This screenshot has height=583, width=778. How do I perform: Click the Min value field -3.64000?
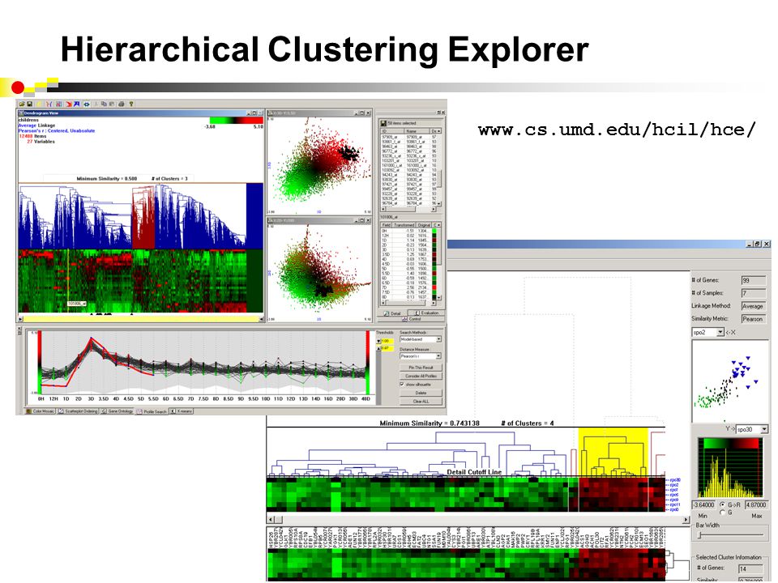coord(703,504)
